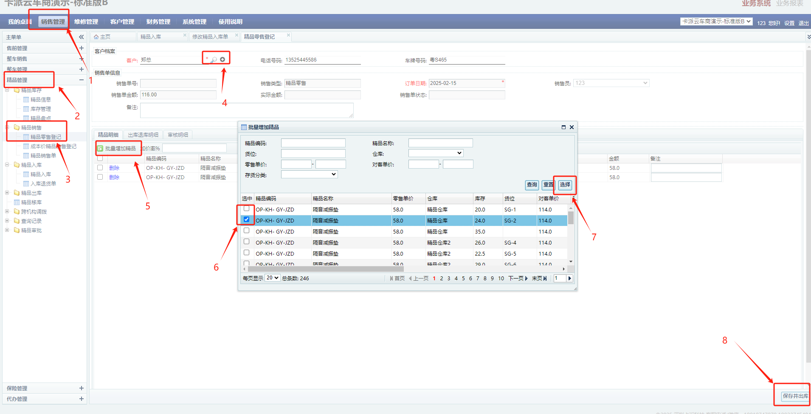Image resolution: width=811 pixels, height=414 pixels.
Task: Click home icon on 主页 tab
Action: 96,37
